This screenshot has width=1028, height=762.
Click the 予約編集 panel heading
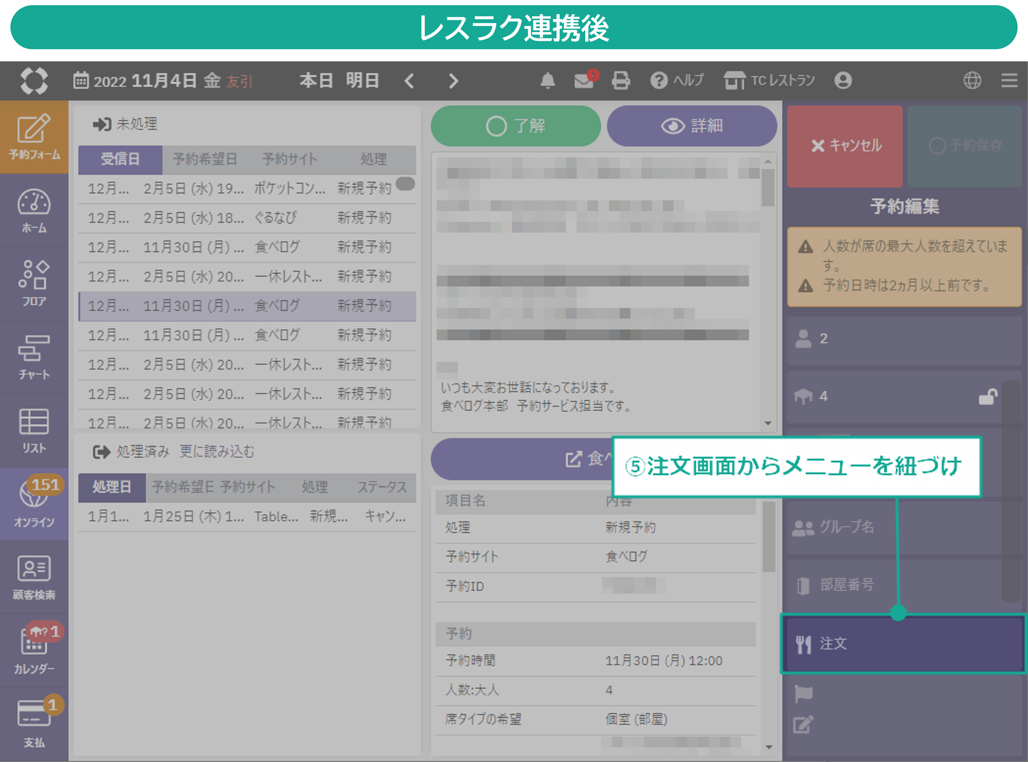904,206
